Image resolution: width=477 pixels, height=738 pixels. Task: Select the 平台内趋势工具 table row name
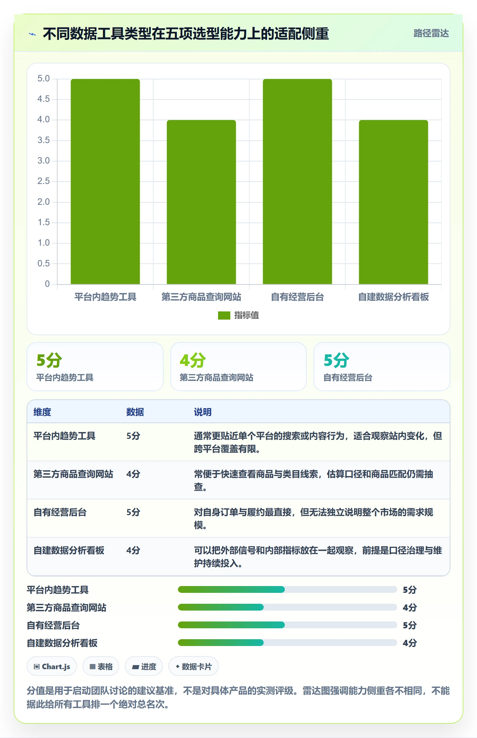pyautogui.click(x=64, y=436)
